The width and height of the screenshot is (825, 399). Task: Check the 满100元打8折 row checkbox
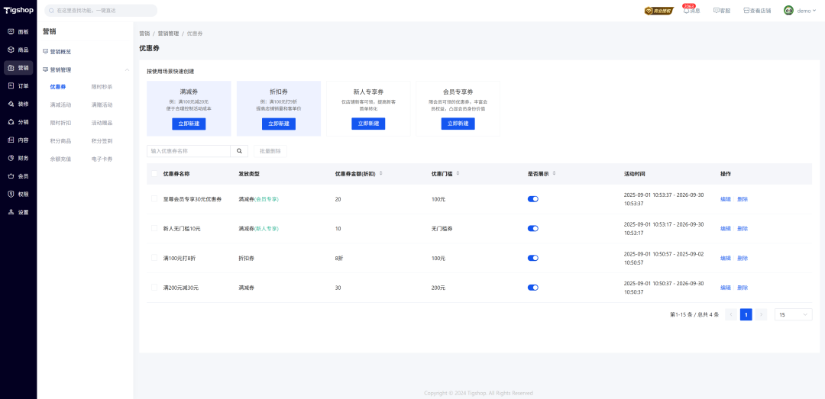(x=154, y=258)
